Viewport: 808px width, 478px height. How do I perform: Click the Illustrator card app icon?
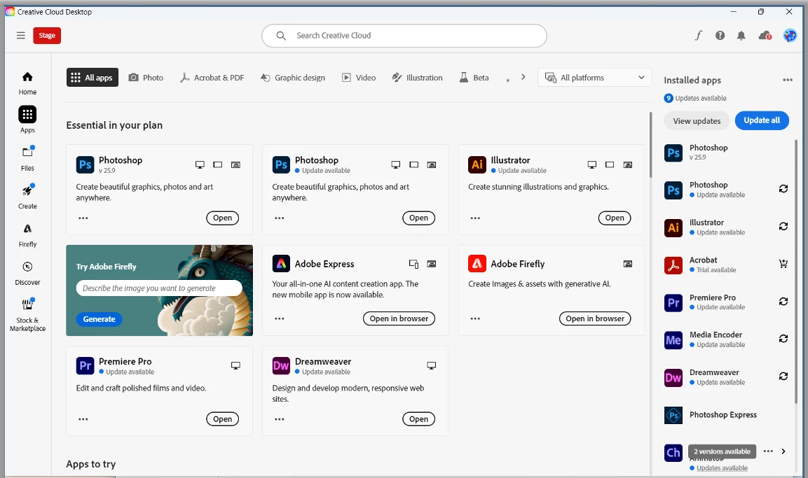(477, 164)
